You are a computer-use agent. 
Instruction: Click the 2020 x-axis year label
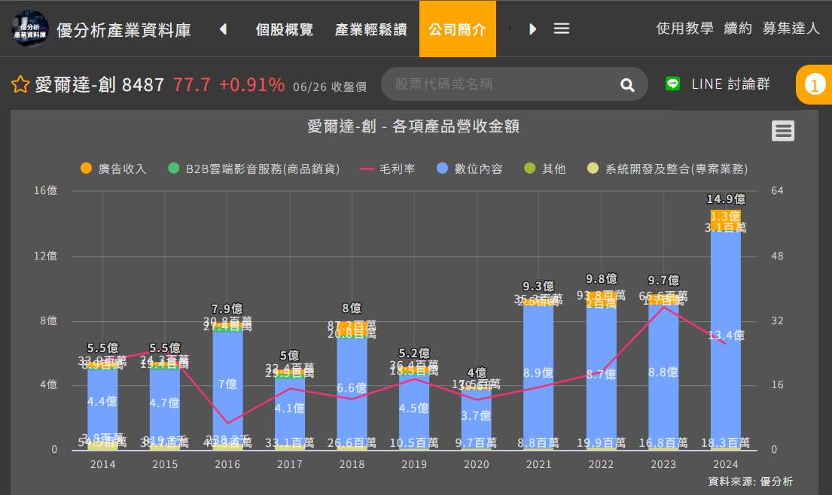coord(476,464)
